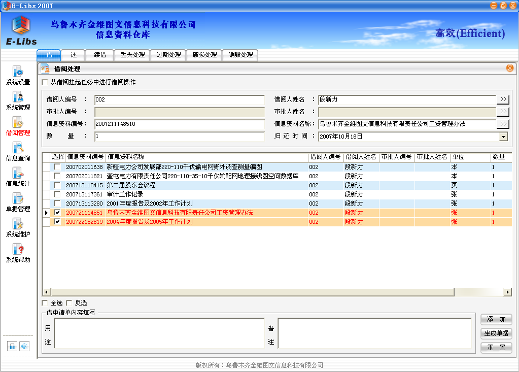Click the row selector arrow of row 200721114851

(46, 213)
